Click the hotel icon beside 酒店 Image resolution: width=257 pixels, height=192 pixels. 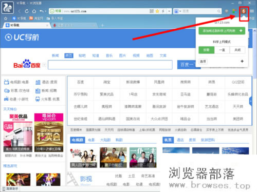[38, 82]
